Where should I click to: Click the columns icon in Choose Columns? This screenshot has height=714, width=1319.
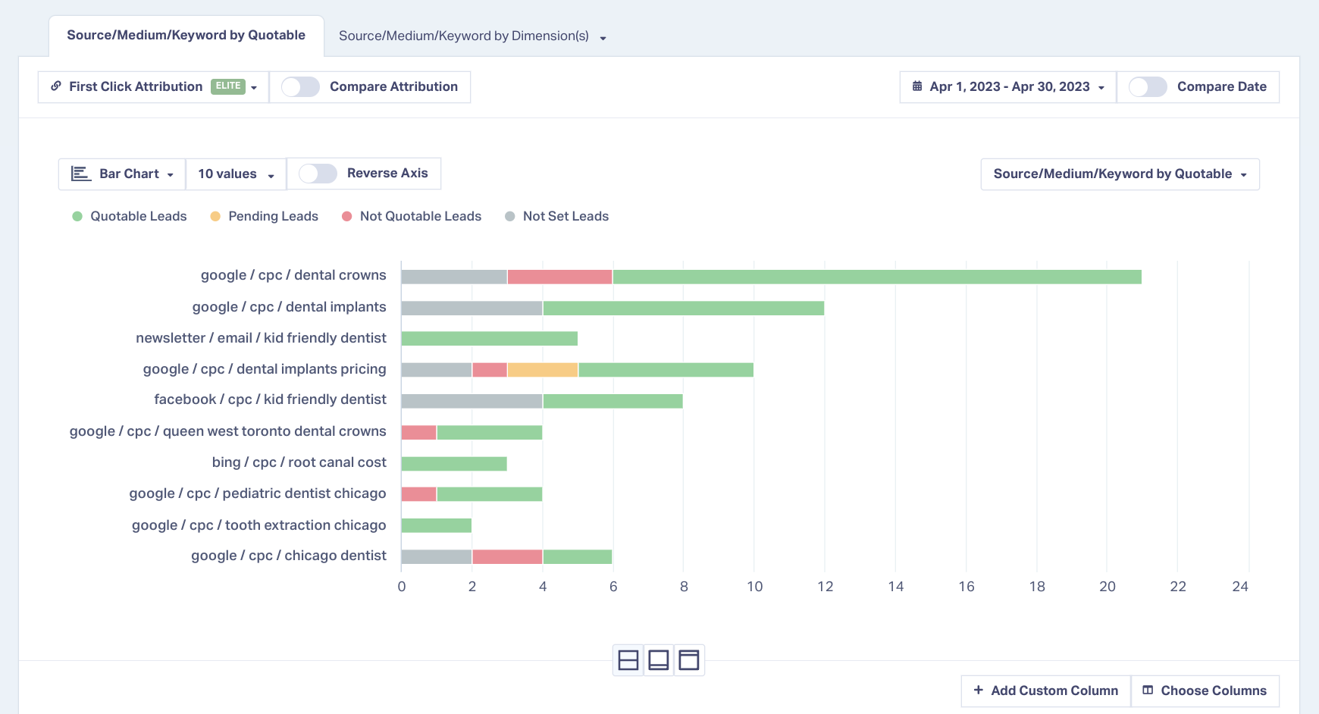point(1148,691)
